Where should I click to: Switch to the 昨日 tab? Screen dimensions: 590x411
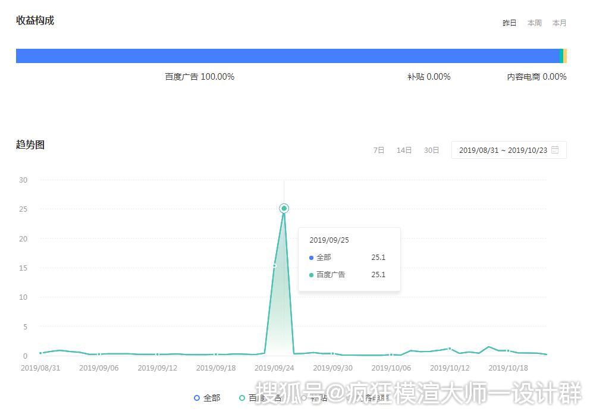(509, 23)
